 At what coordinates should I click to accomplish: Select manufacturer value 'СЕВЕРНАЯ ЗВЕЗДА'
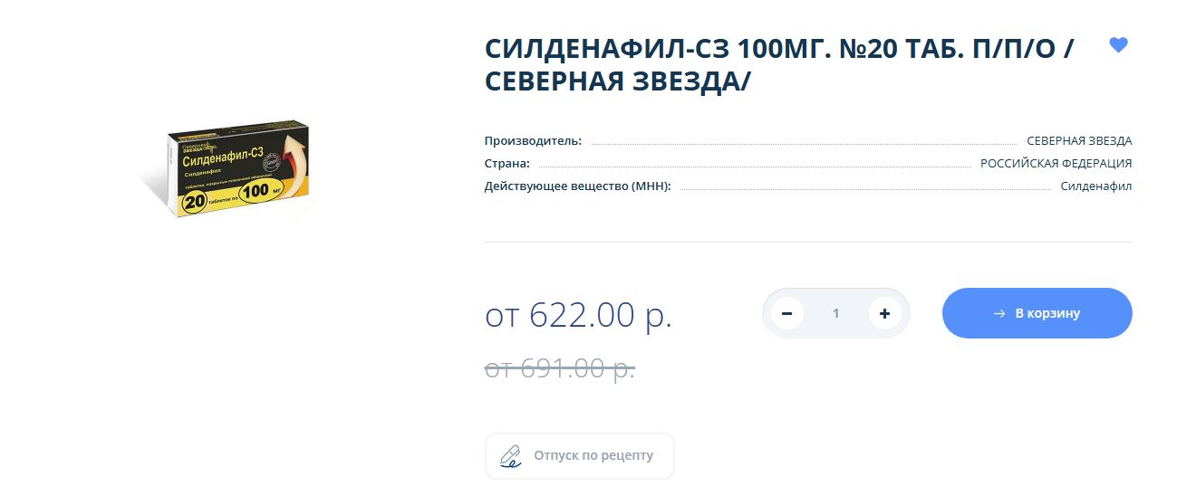point(1079,141)
